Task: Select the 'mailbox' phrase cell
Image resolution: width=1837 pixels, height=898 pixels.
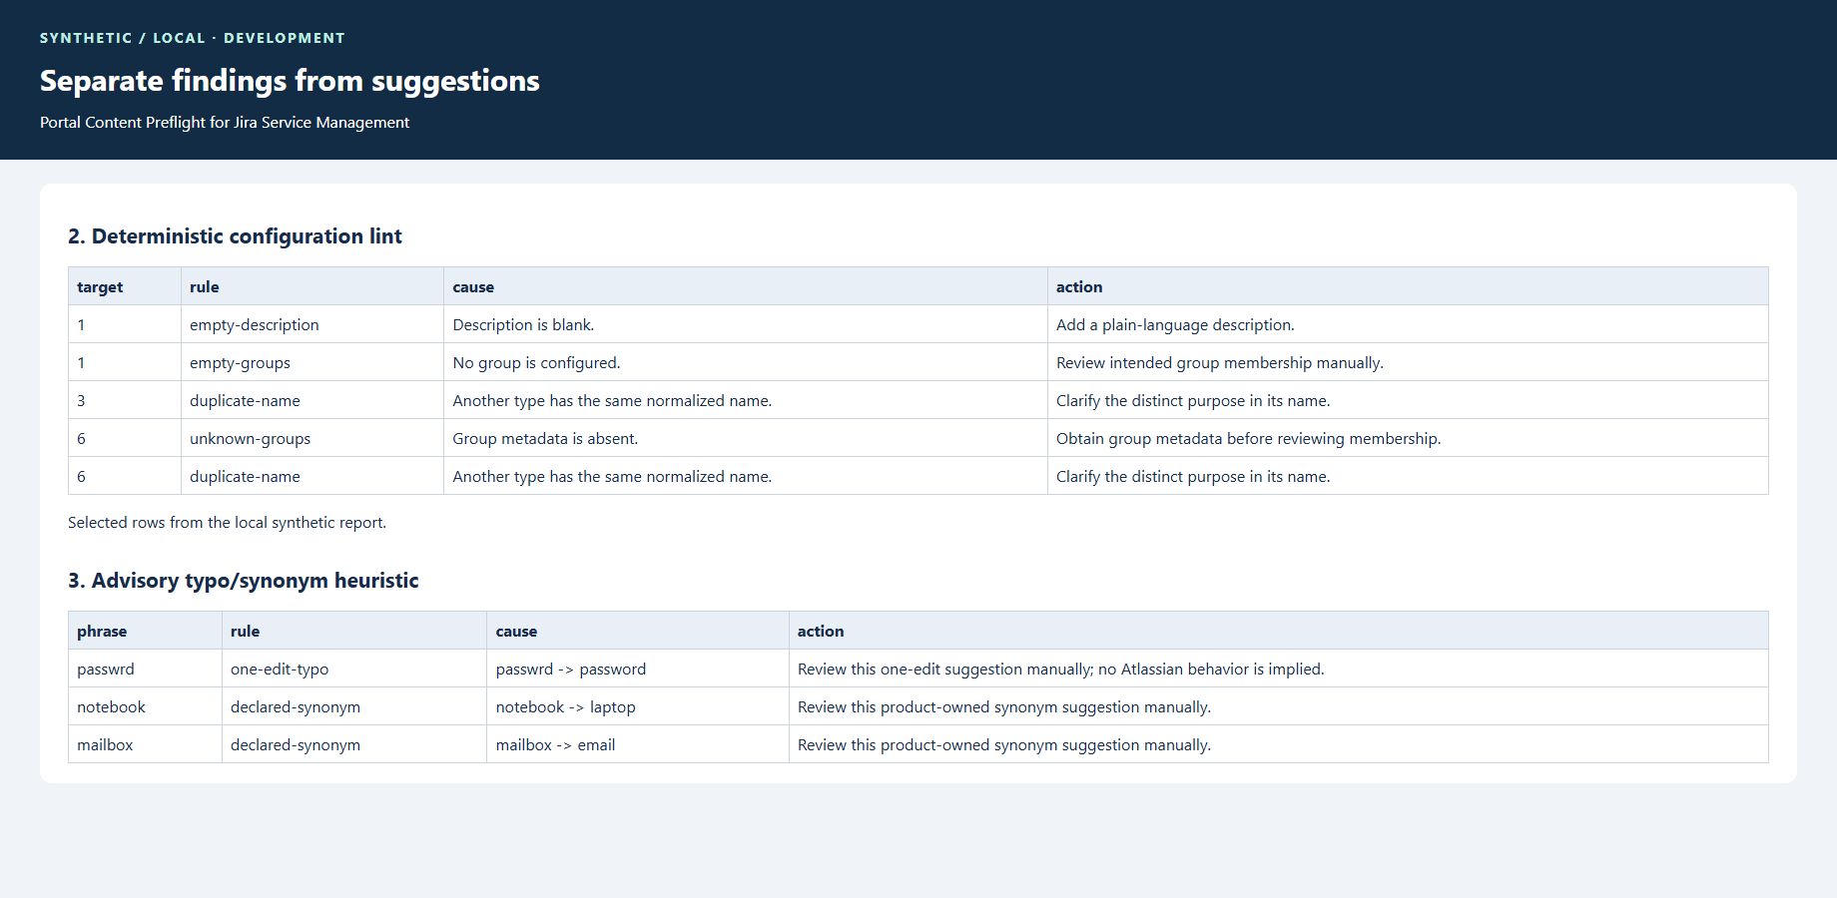Action: click(145, 744)
